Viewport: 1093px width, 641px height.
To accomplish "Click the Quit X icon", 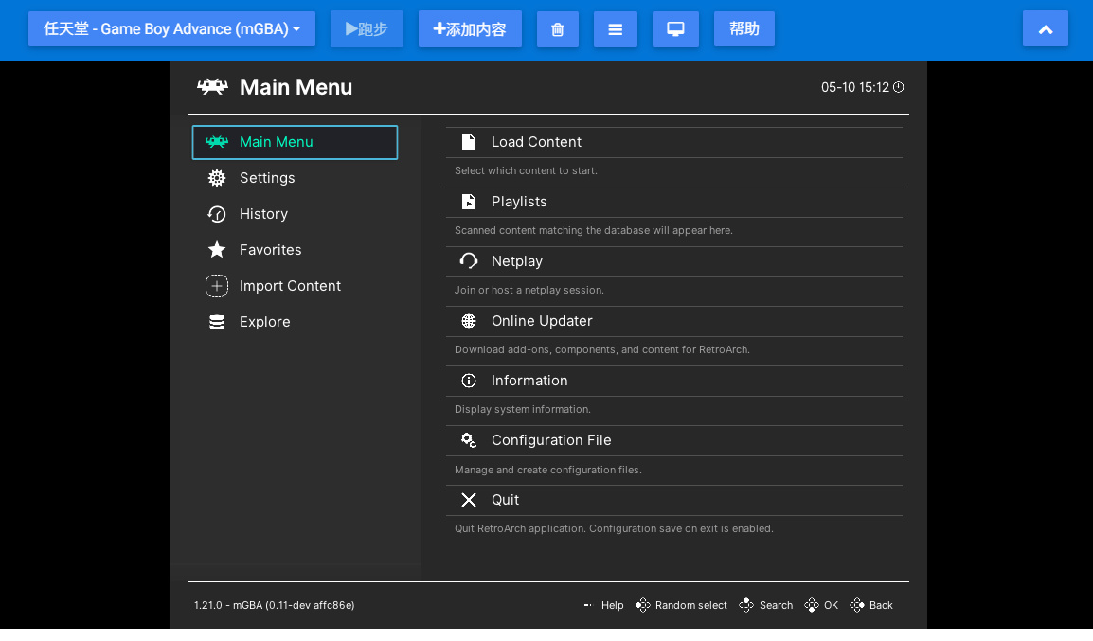I will (469, 500).
